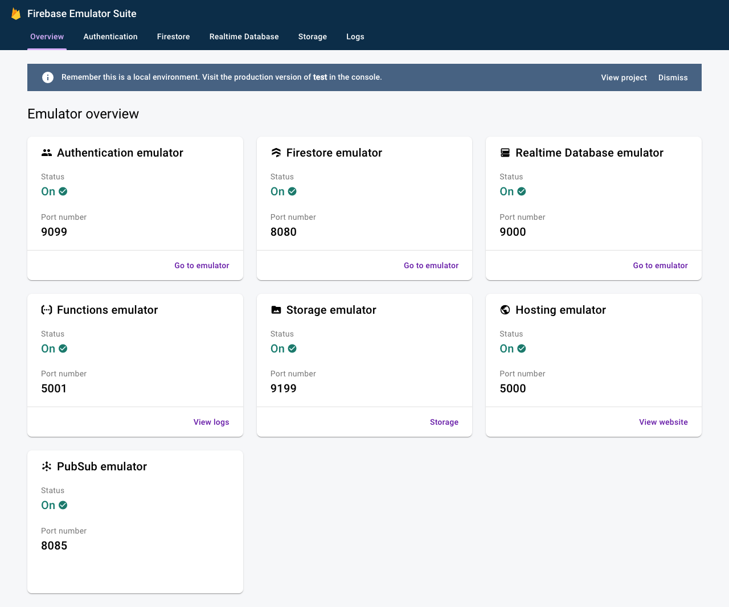Go to emulator for Authentication
Image resolution: width=729 pixels, height=607 pixels.
point(202,265)
